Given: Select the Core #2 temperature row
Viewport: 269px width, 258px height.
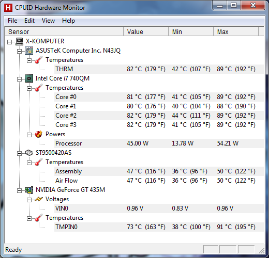Looking at the screenshot, I should (x=159, y=116).
